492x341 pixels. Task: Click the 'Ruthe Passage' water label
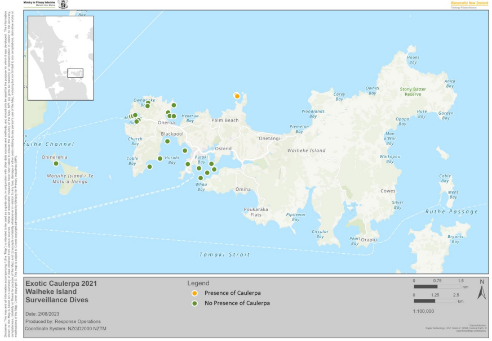pyautogui.click(x=451, y=212)
